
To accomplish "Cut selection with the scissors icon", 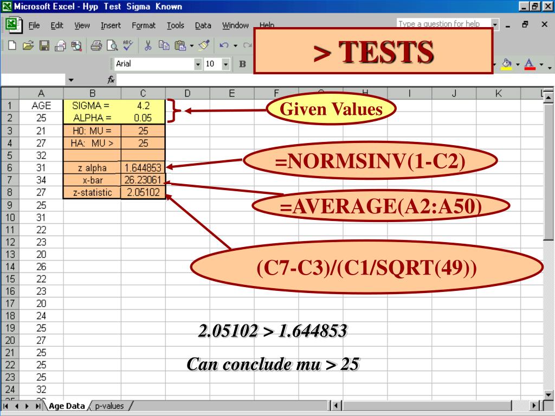I will [x=148, y=45].
